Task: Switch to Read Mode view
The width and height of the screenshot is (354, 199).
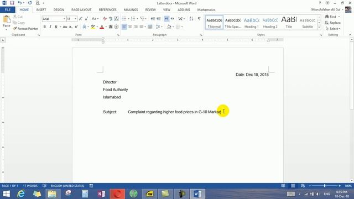Action: (x=283, y=186)
